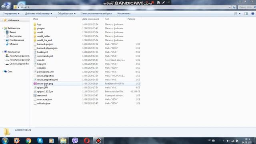Sort by the Тип column header
Viewport: 256px width, 144px height.
click(107, 19)
